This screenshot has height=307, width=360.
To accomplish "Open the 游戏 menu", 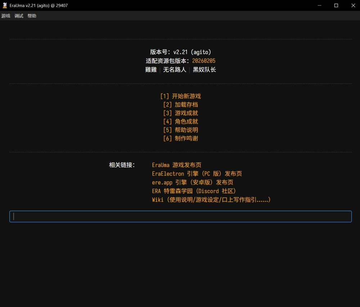I will point(6,16).
